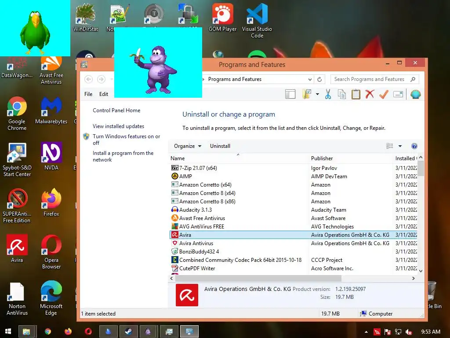The height and width of the screenshot is (338, 450).
Task: Click the navigation pane layout icon in toolbar
Action: coord(290,94)
